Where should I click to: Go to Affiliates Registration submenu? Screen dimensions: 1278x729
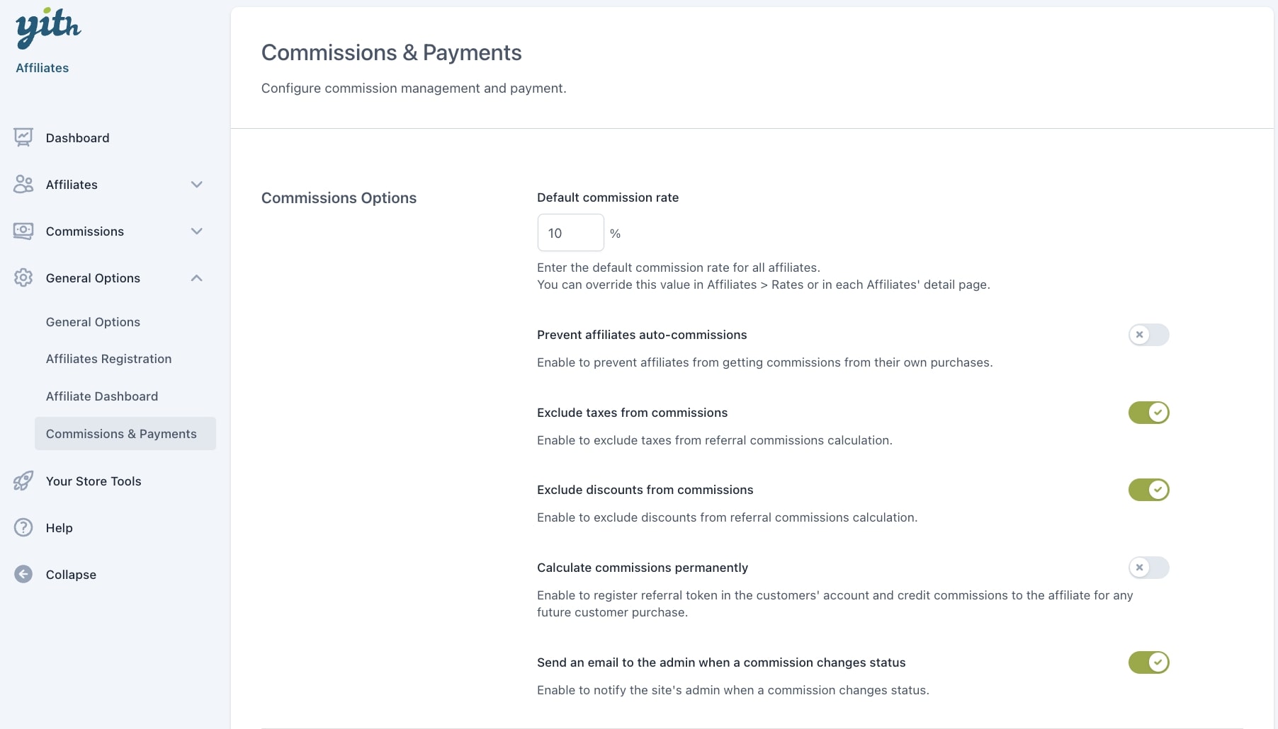pos(108,359)
